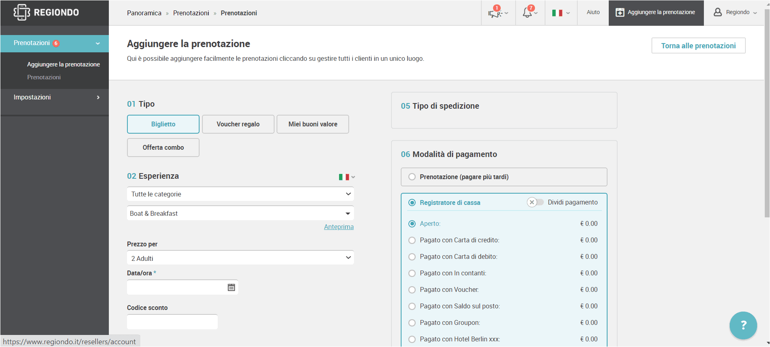770x347 pixels.
Task: Select the Offerta combo type
Action: pyautogui.click(x=163, y=147)
